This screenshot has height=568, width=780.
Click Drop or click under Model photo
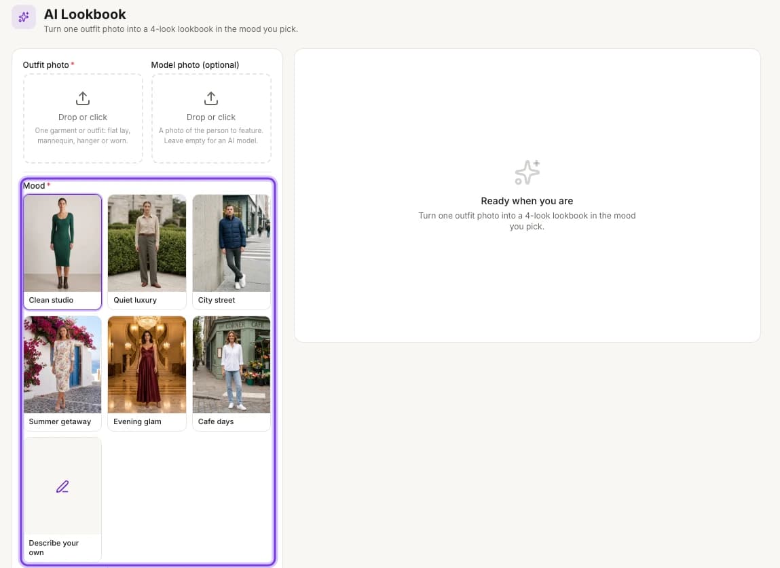[x=211, y=117]
